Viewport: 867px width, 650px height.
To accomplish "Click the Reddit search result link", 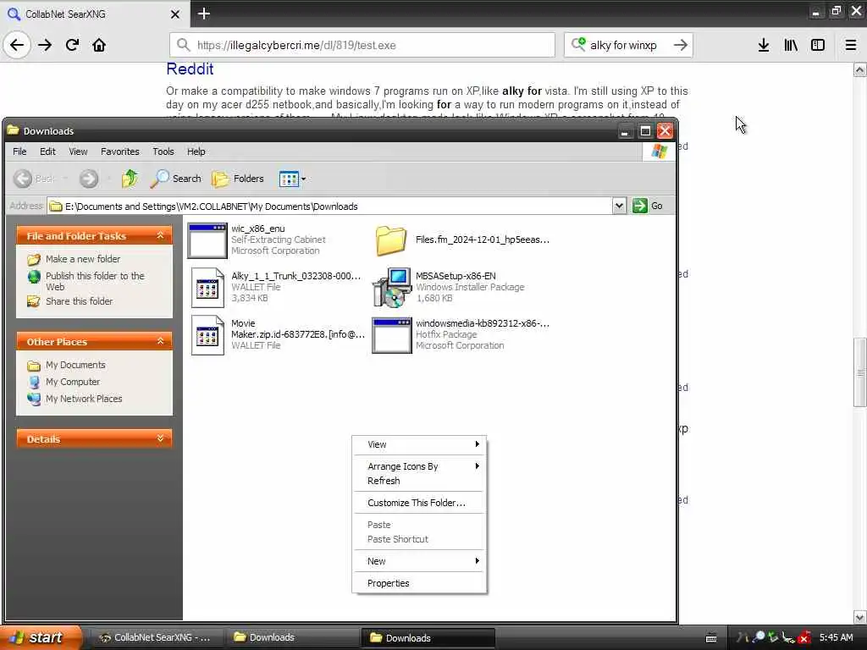I will click(x=190, y=69).
